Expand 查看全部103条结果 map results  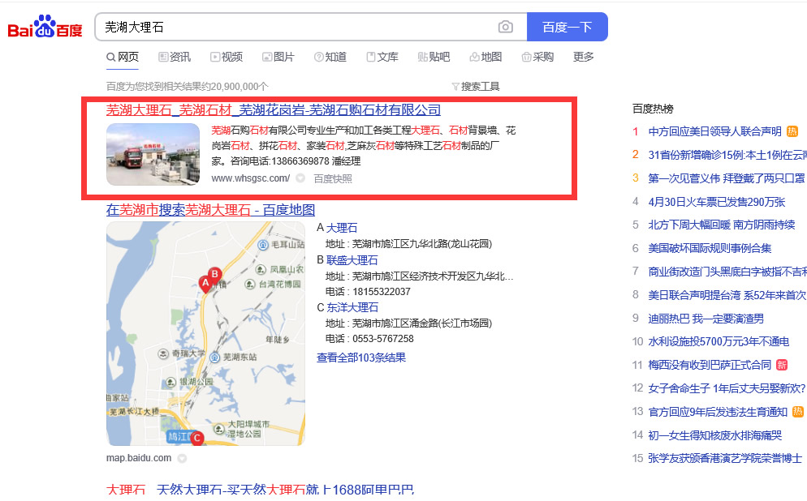tap(361, 358)
